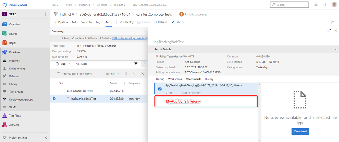
Task: Click the filter funnel icon
Action: click(x=136, y=64)
